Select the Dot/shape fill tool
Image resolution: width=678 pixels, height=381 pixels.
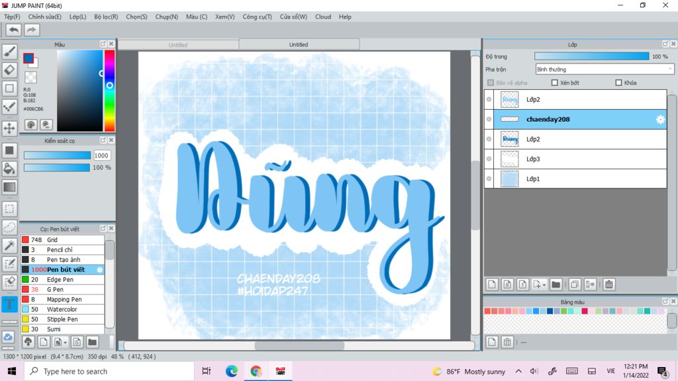[x=9, y=150]
